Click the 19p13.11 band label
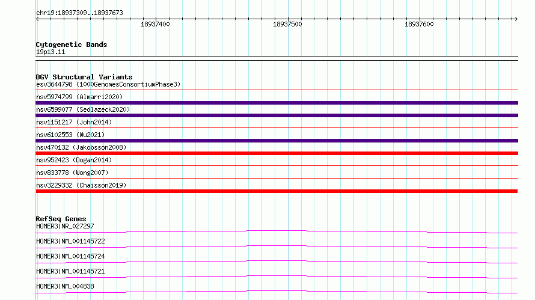Image resolution: width=535 pixels, height=300 pixels. [50, 52]
